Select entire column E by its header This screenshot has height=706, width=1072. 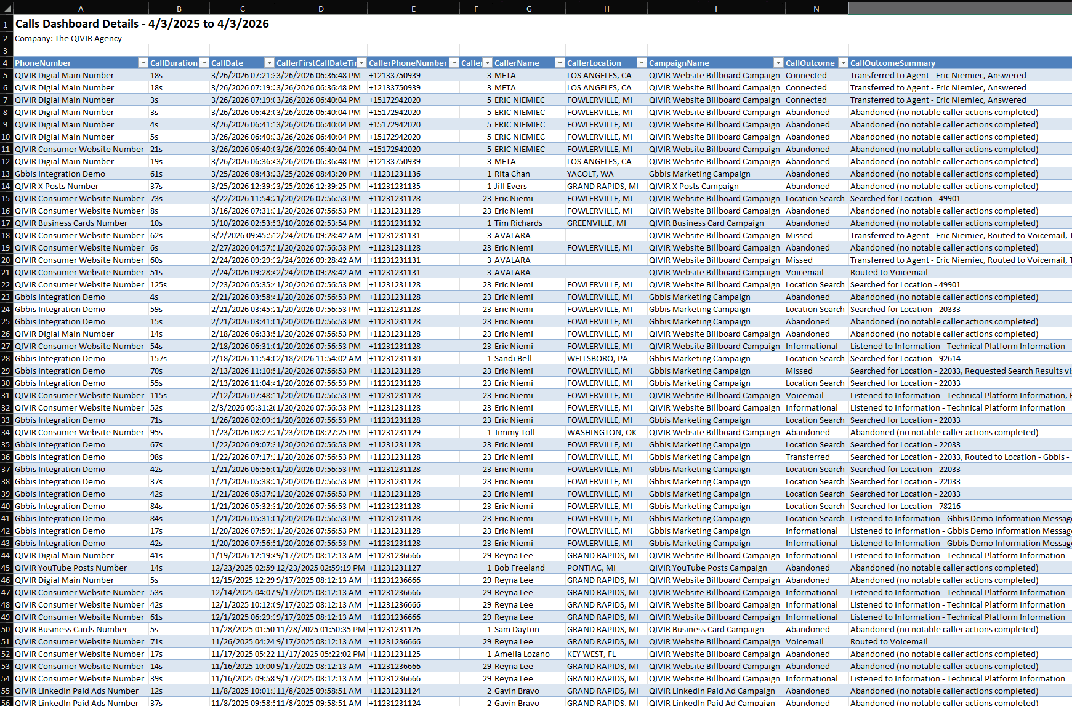click(413, 8)
